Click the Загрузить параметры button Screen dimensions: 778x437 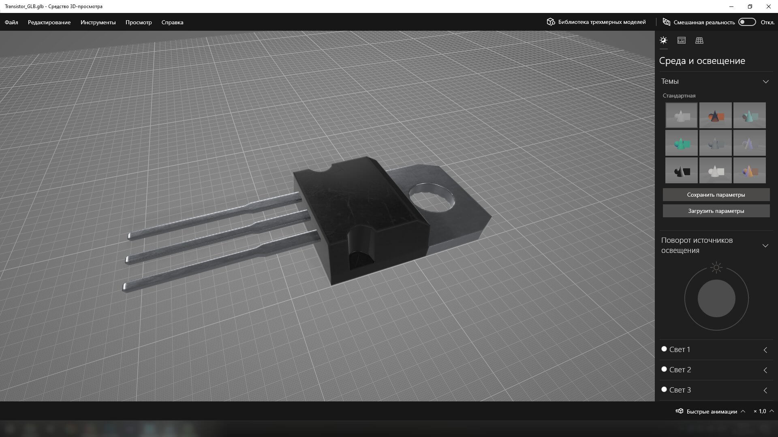716,211
